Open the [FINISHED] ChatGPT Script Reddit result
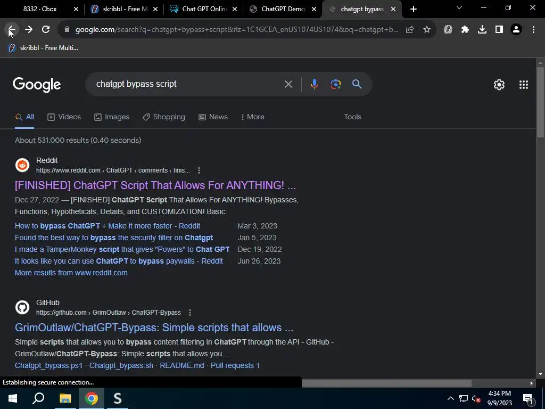This screenshot has width=545, height=409. [155, 185]
